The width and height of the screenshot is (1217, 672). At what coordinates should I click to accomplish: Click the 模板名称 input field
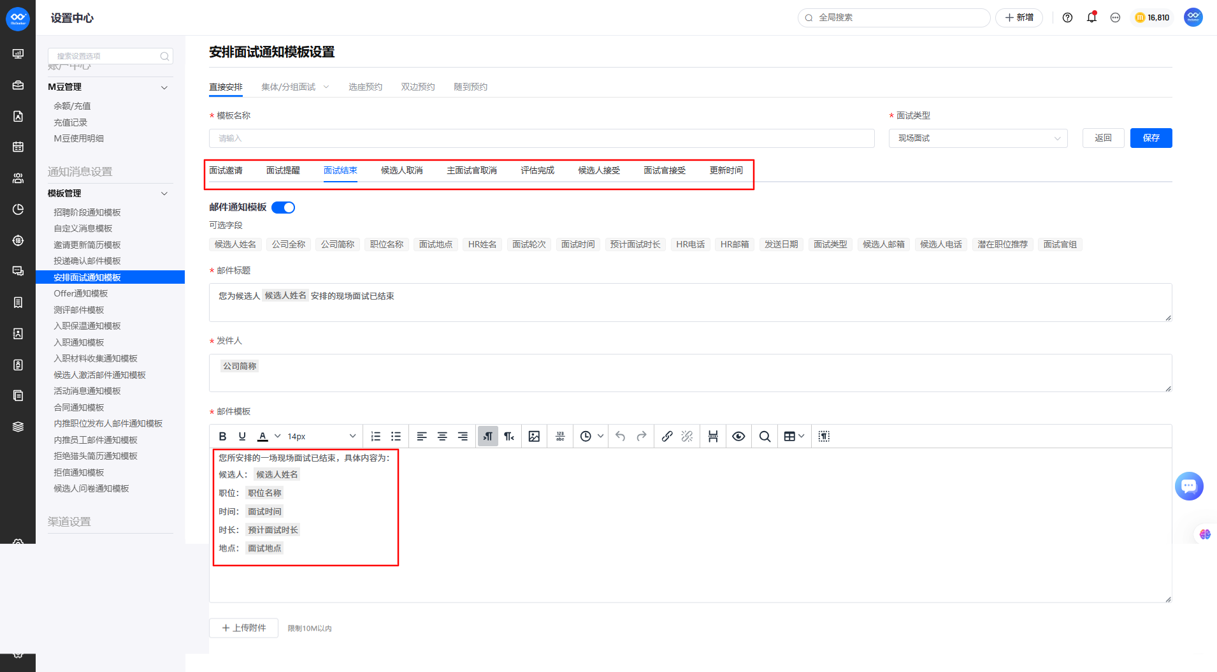tap(542, 138)
